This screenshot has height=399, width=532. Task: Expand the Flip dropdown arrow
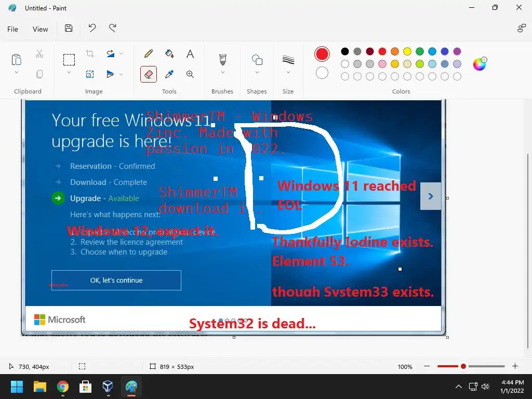click(x=121, y=74)
